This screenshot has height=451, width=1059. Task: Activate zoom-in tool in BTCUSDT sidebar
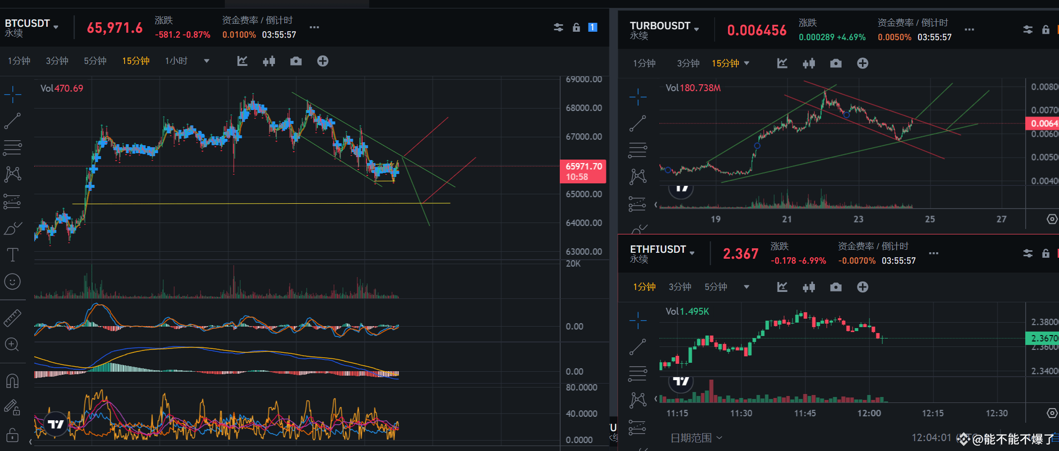click(x=12, y=344)
